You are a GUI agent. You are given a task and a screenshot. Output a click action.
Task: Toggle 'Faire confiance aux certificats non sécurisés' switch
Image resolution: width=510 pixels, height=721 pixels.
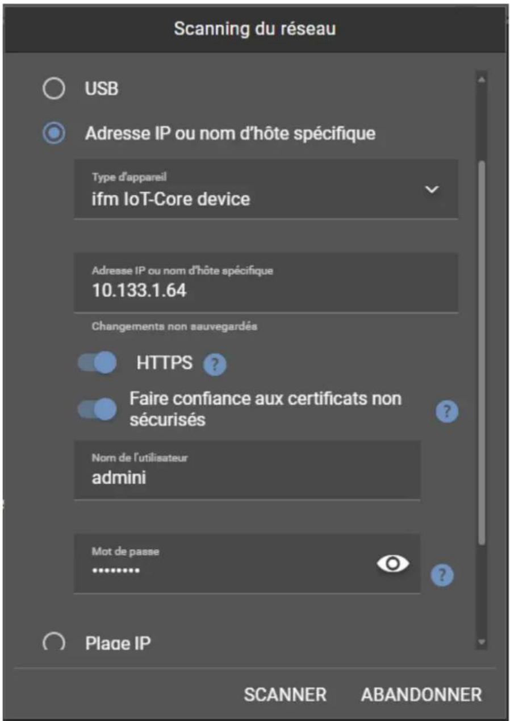[x=97, y=409]
